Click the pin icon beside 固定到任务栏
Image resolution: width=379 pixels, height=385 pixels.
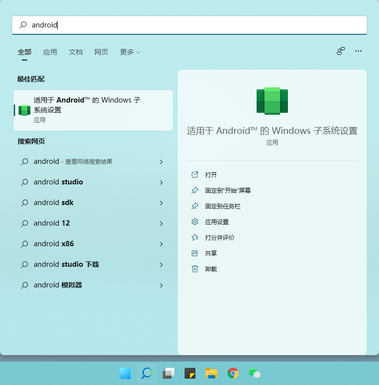pos(195,206)
